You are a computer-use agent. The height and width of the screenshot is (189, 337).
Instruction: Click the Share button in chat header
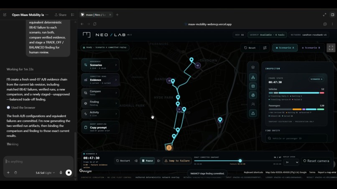tap(60, 15)
